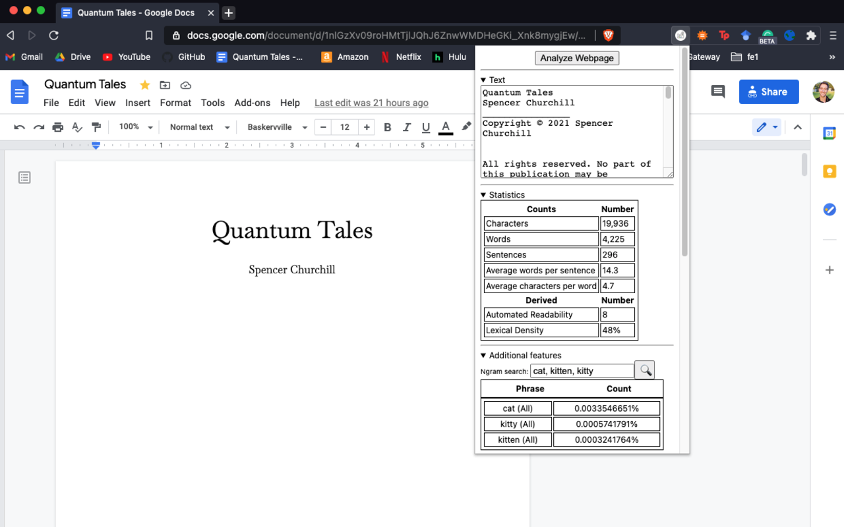Open the text color picker
The image size is (844, 527).
click(446, 127)
